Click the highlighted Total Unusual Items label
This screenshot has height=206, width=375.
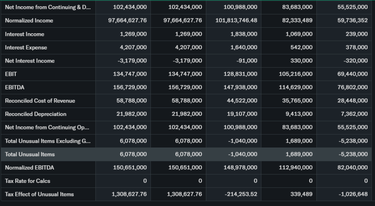[30, 154]
